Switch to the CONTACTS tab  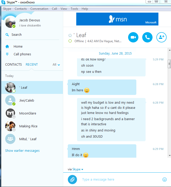(x=13, y=65)
